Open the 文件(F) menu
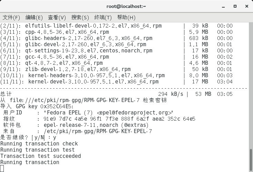Viewport: 253px width, 172px height. pos(11,18)
